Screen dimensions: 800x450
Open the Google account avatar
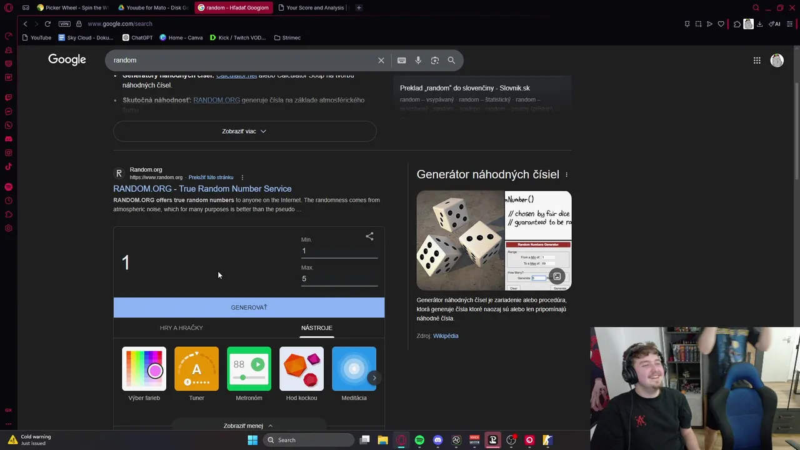click(x=777, y=60)
